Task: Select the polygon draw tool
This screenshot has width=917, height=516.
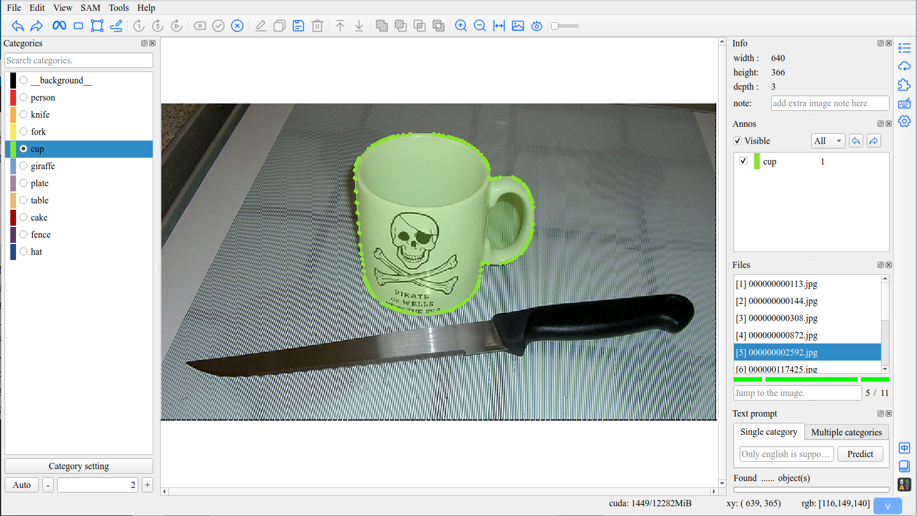Action: (x=97, y=26)
